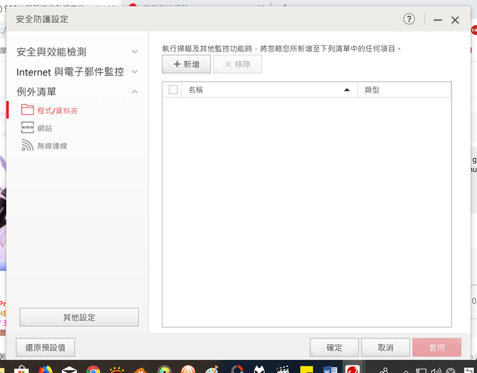Open Firefox from the taskbar

[45, 369]
